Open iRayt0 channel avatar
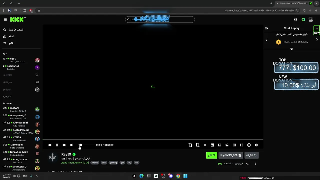This screenshot has height=180, width=320. pos(52,157)
